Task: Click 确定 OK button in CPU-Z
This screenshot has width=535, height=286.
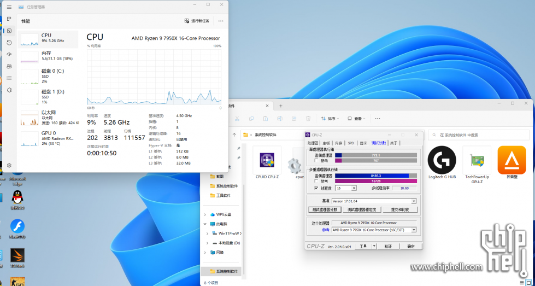Action: point(411,246)
